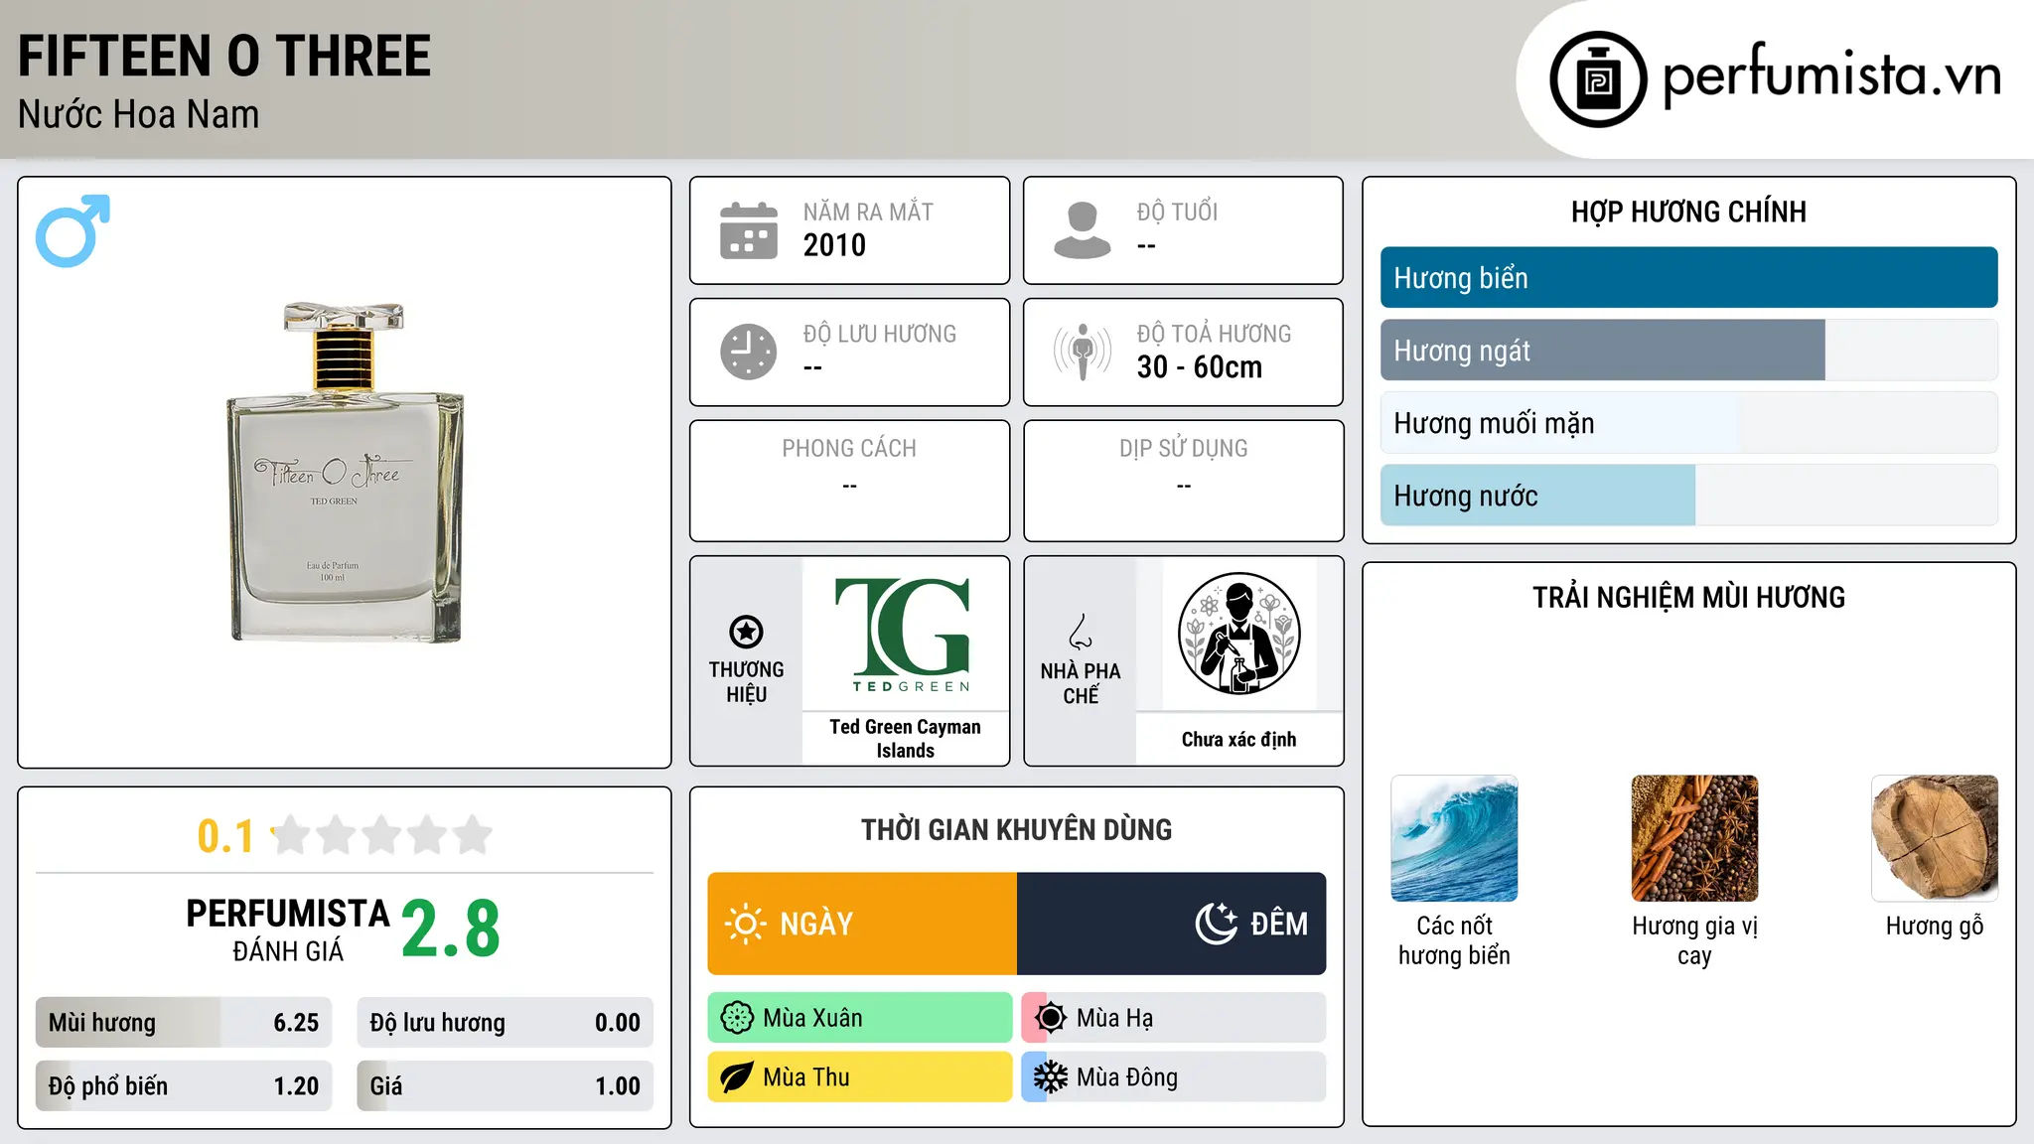Click the Perfumista rating 2.8
Screen dimensions: 2034x1144
(x=451, y=929)
